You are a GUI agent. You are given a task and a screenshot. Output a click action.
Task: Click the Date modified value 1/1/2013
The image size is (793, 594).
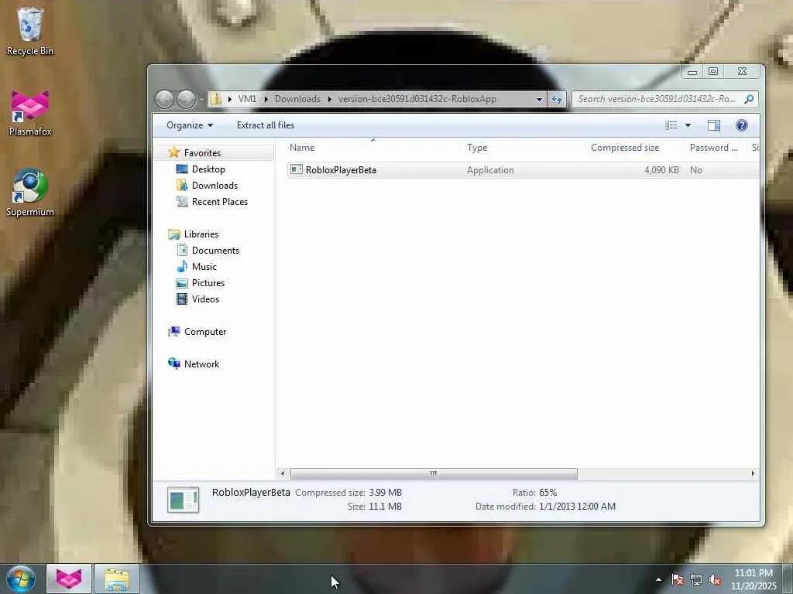coord(576,506)
